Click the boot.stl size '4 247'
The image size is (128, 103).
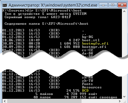[x=74, y=40]
